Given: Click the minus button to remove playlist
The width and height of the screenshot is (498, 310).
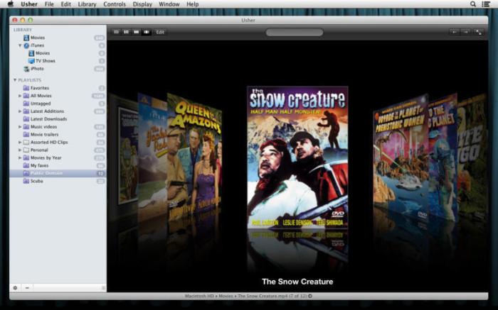Looking at the screenshot, I should 27,287.
